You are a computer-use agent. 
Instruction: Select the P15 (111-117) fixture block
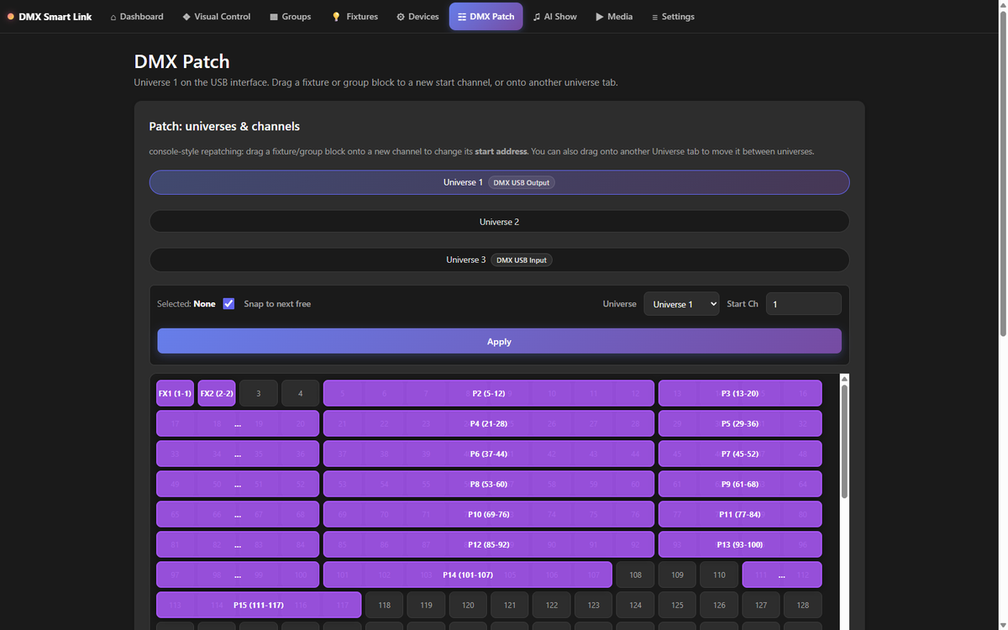click(259, 605)
